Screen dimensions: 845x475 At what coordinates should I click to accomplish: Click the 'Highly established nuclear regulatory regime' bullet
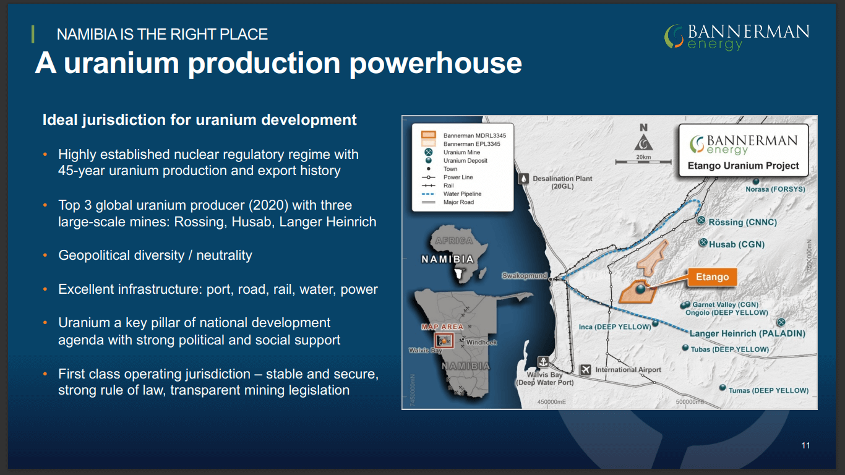pyautogui.click(x=208, y=162)
